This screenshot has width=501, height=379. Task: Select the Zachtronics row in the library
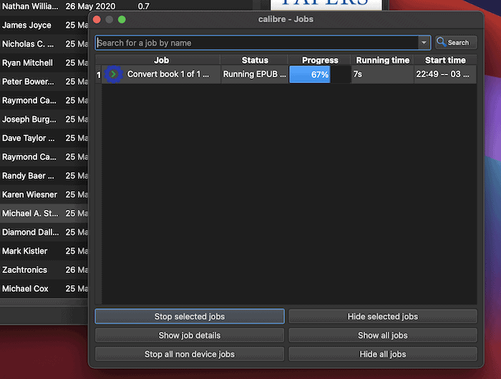pos(25,270)
